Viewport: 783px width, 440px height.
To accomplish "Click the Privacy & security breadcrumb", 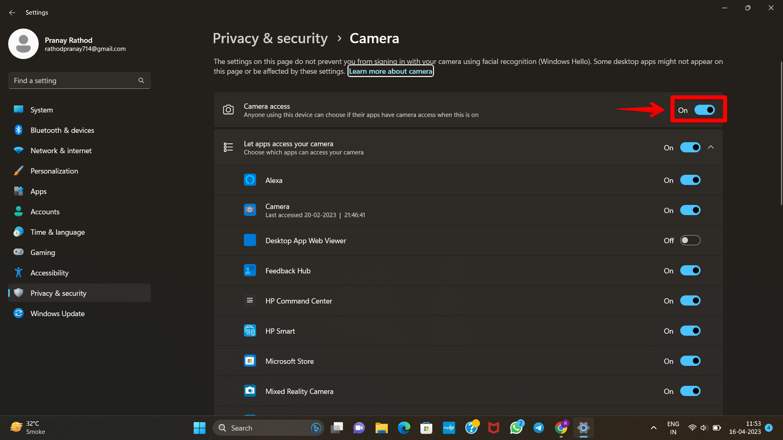I will 270,38.
